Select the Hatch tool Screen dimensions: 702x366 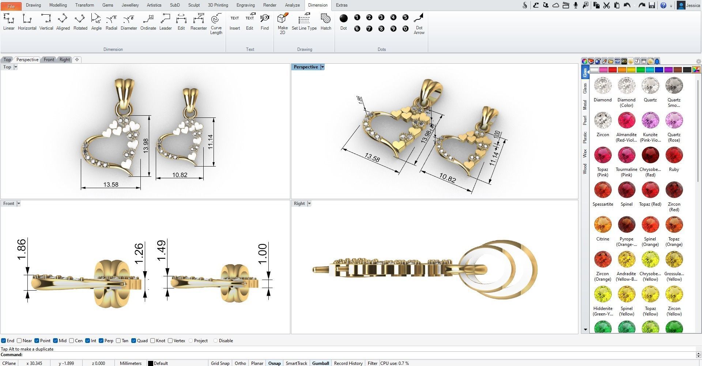click(x=325, y=22)
